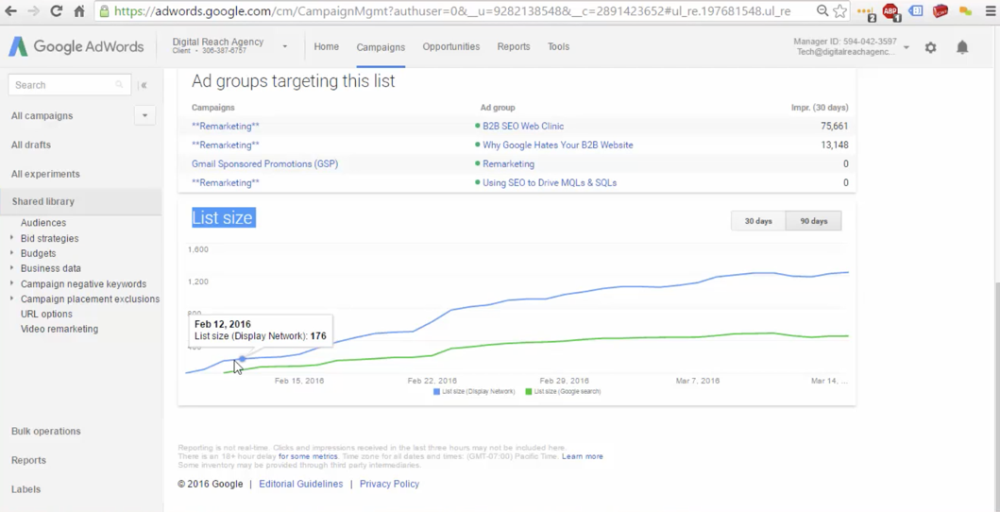The height and width of the screenshot is (512, 1000).
Task: Open Using SEO to Drive MQLs & SQLs ad group
Action: pyautogui.click(x=550, y=183)
